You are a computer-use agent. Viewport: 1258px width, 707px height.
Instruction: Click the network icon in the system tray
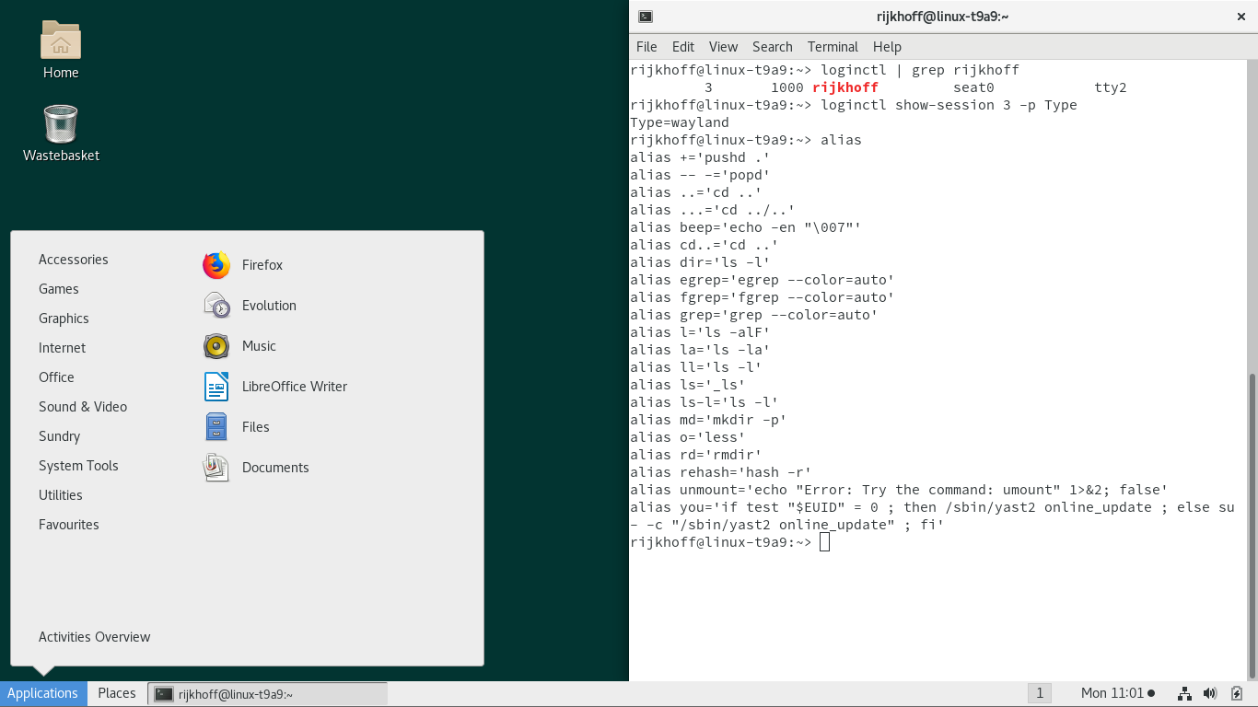pos(1185,693)
